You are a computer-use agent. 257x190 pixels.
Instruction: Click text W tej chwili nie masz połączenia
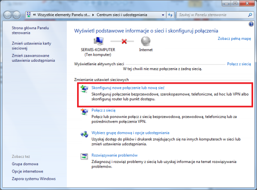click(162, 69)
